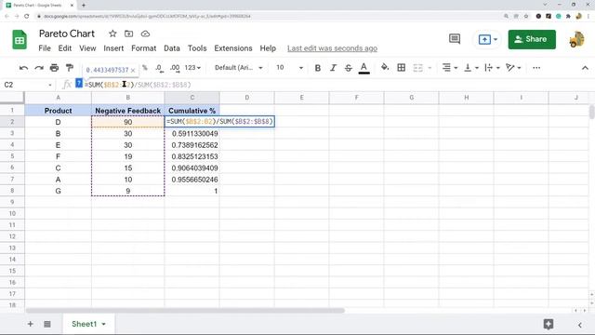Decrease decimal places button

[159, 68]
